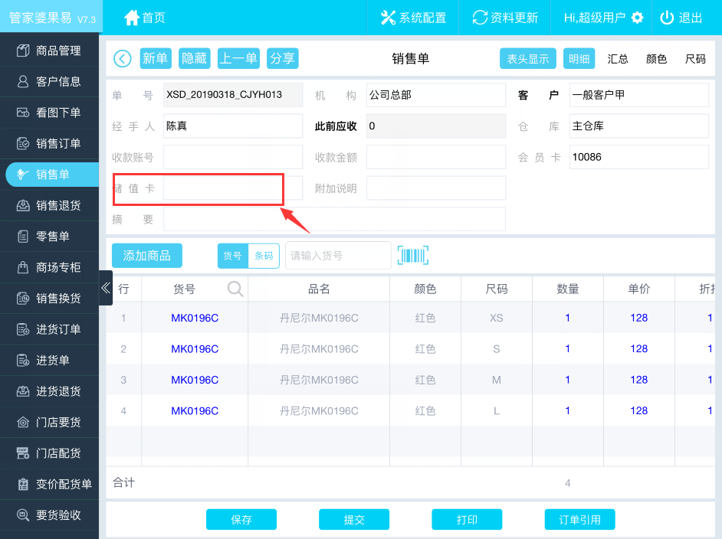Click 单号 field XSD_20190318_CJYH013
This screenshot has width=722, height=539.
pyautogui.click(x=233, y=95)
